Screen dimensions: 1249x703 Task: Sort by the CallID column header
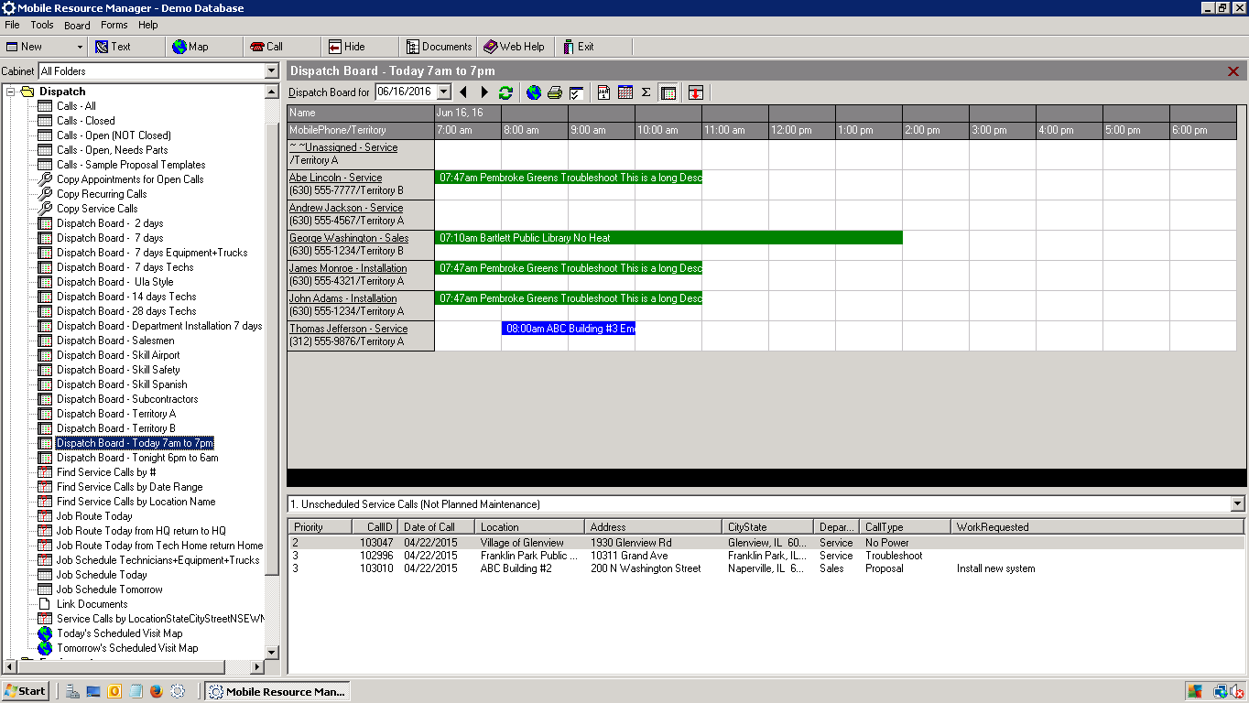(375, 527)
